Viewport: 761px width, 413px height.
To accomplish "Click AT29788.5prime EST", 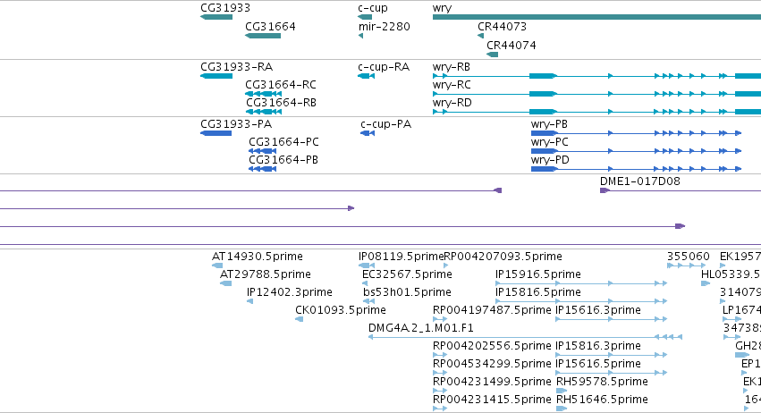I will click(225, 283).
